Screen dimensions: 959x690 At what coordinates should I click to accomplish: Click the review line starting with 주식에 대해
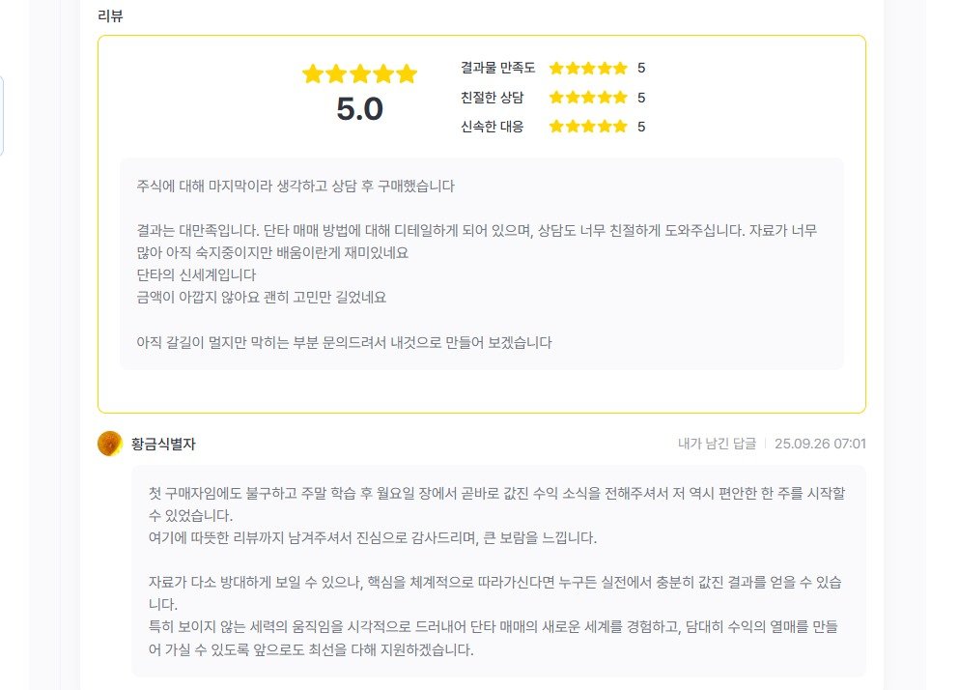point(296,186)
